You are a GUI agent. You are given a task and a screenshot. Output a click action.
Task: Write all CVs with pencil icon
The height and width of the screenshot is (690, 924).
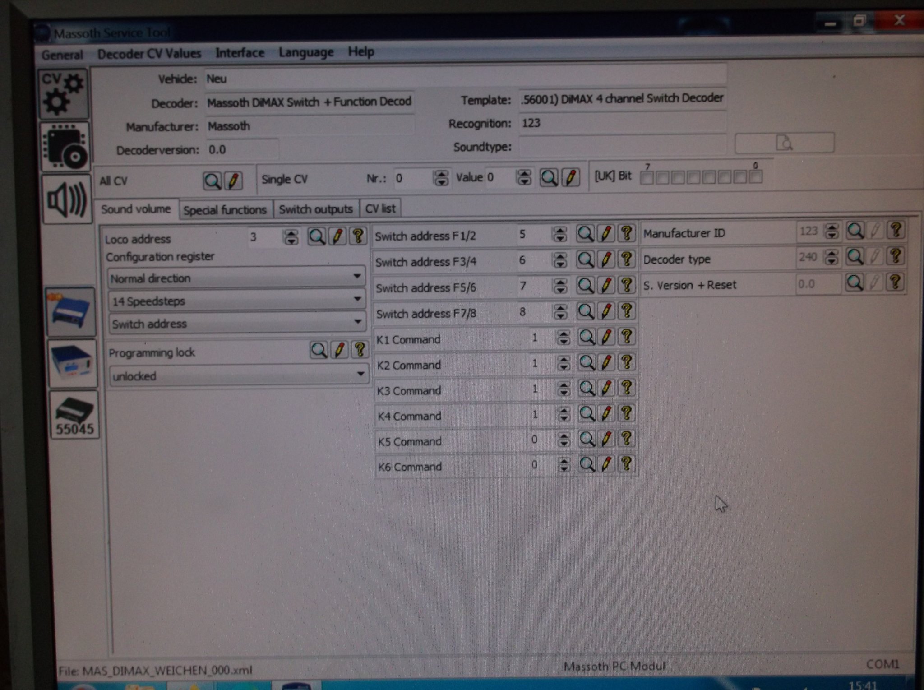pyautogui.click(x=233, y=181)
